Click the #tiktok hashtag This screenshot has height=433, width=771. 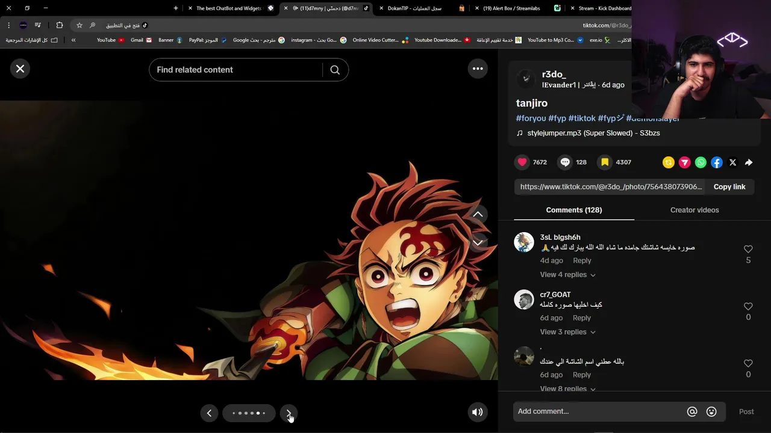click(582, 118)
